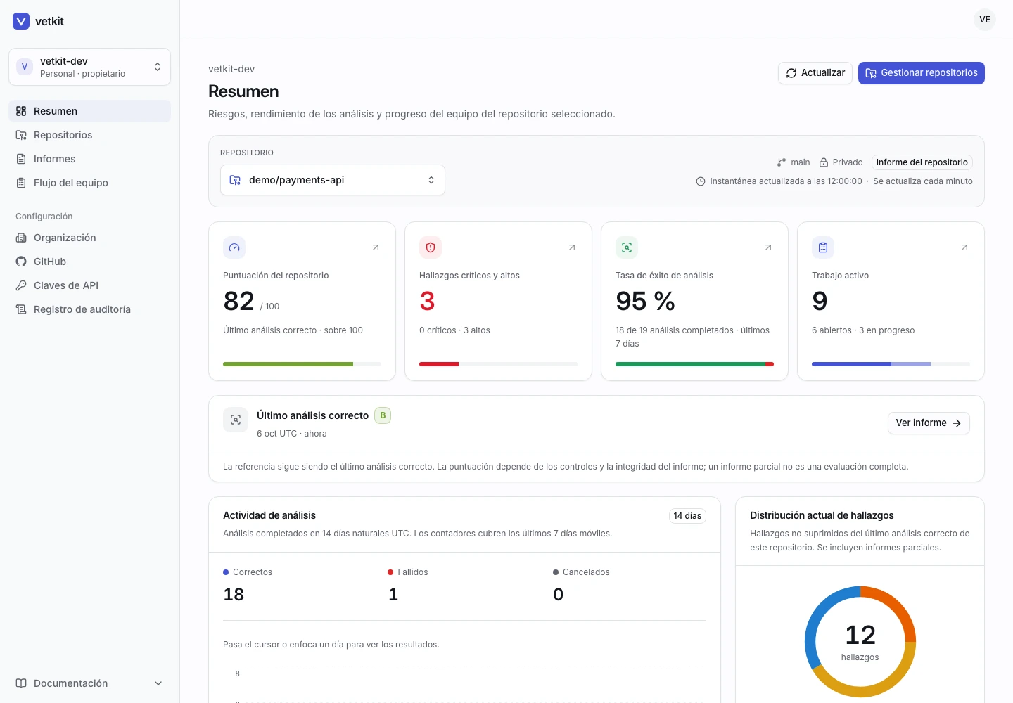Click the donut chart showing 12 hallazgos
Image resolution: width=1013 pixels, height=703 pixels.
[860, 642]
